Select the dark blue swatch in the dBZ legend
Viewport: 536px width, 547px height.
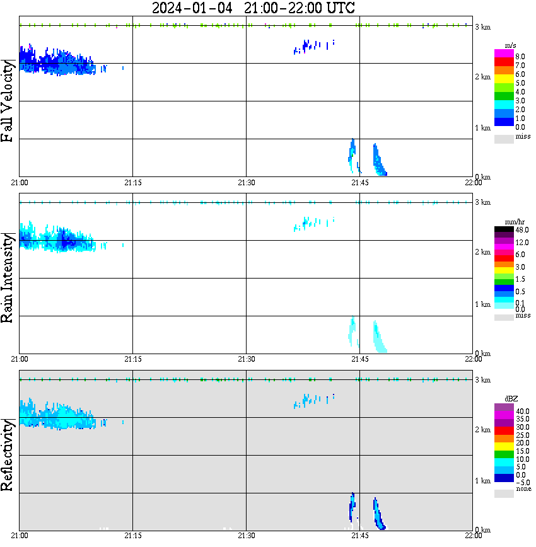click(504, 478)
